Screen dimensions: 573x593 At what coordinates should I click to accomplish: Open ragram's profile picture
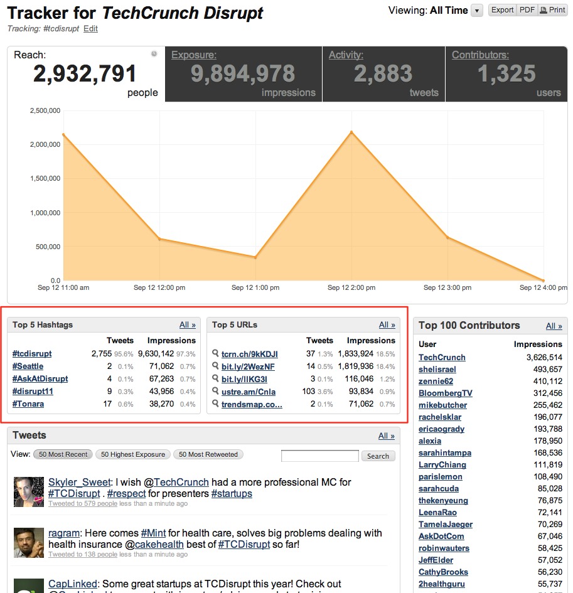coord(29,543)
